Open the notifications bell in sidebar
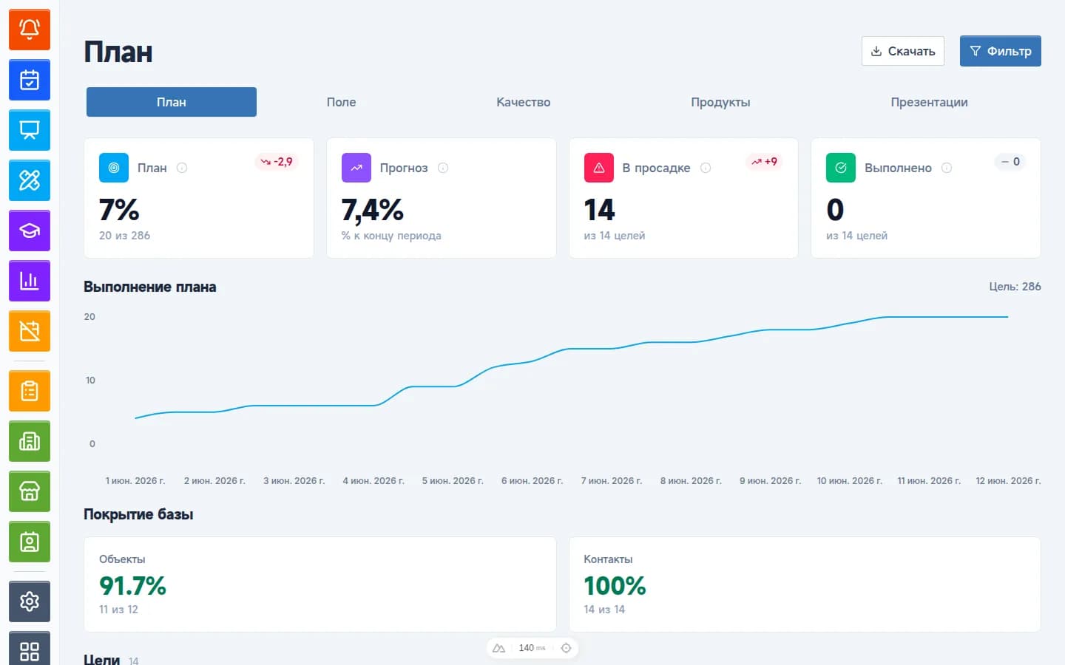 point(30,30)
